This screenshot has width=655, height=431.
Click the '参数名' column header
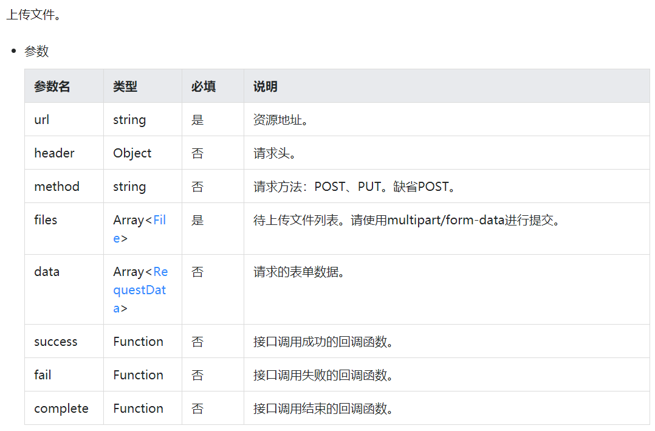click(64, 86)
